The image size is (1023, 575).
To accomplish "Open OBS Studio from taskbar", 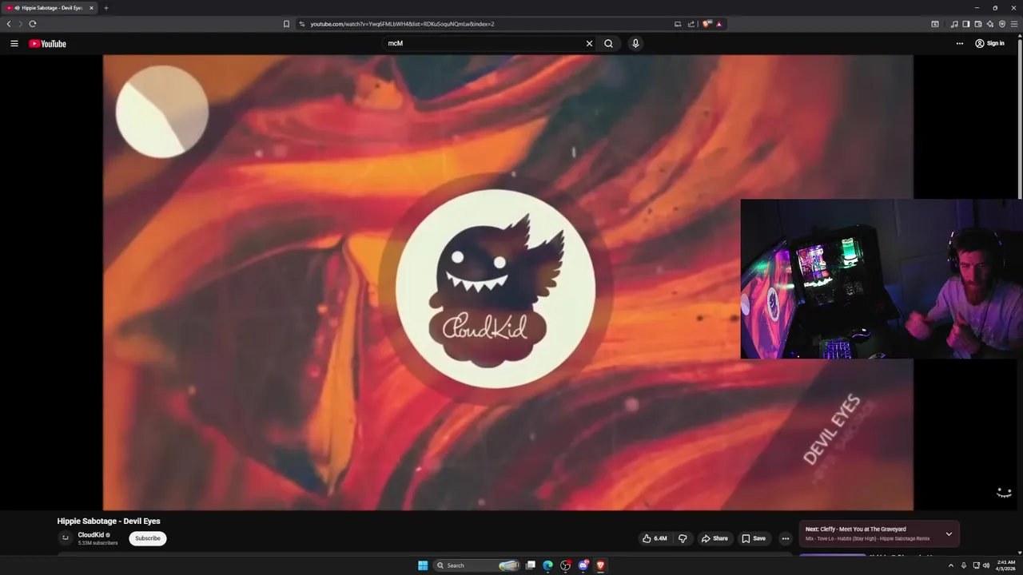I will (565, 565).
